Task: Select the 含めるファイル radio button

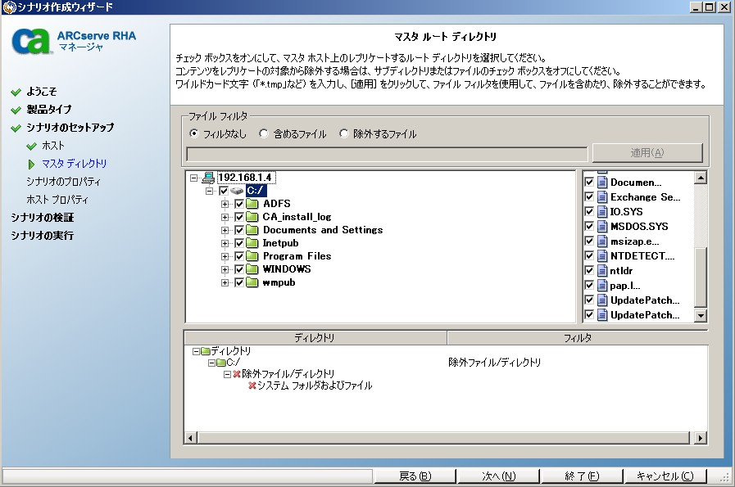Action: click(x=264, y=134)
